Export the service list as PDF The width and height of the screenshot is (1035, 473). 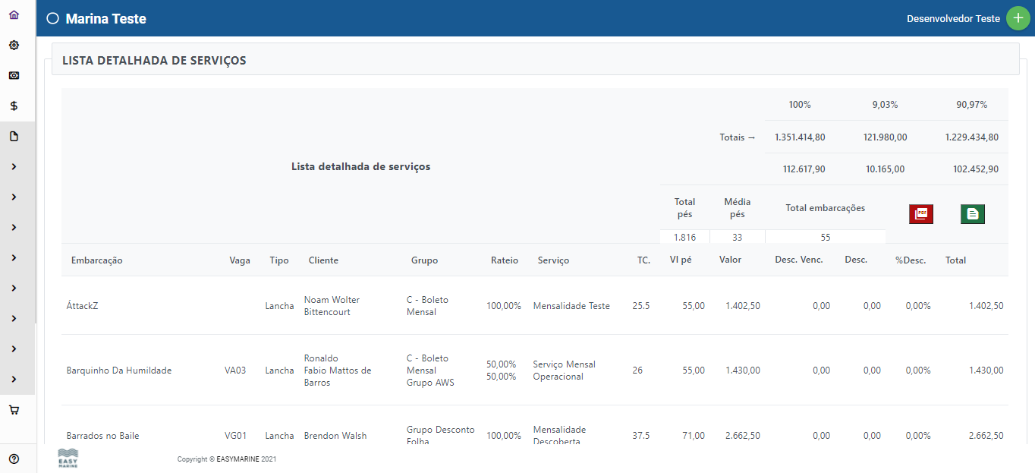920,214
